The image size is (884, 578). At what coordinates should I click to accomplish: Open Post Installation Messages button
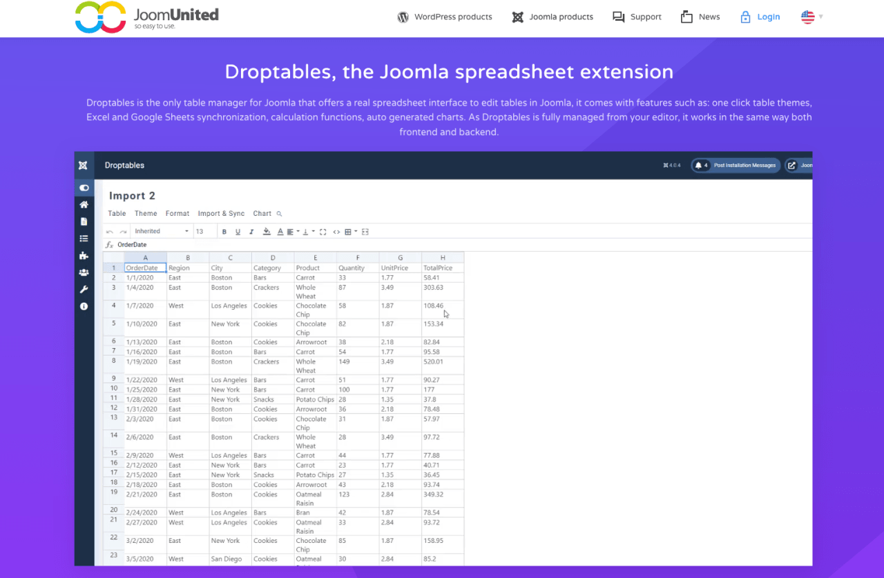pyautogui.click(x=735, y=166)
